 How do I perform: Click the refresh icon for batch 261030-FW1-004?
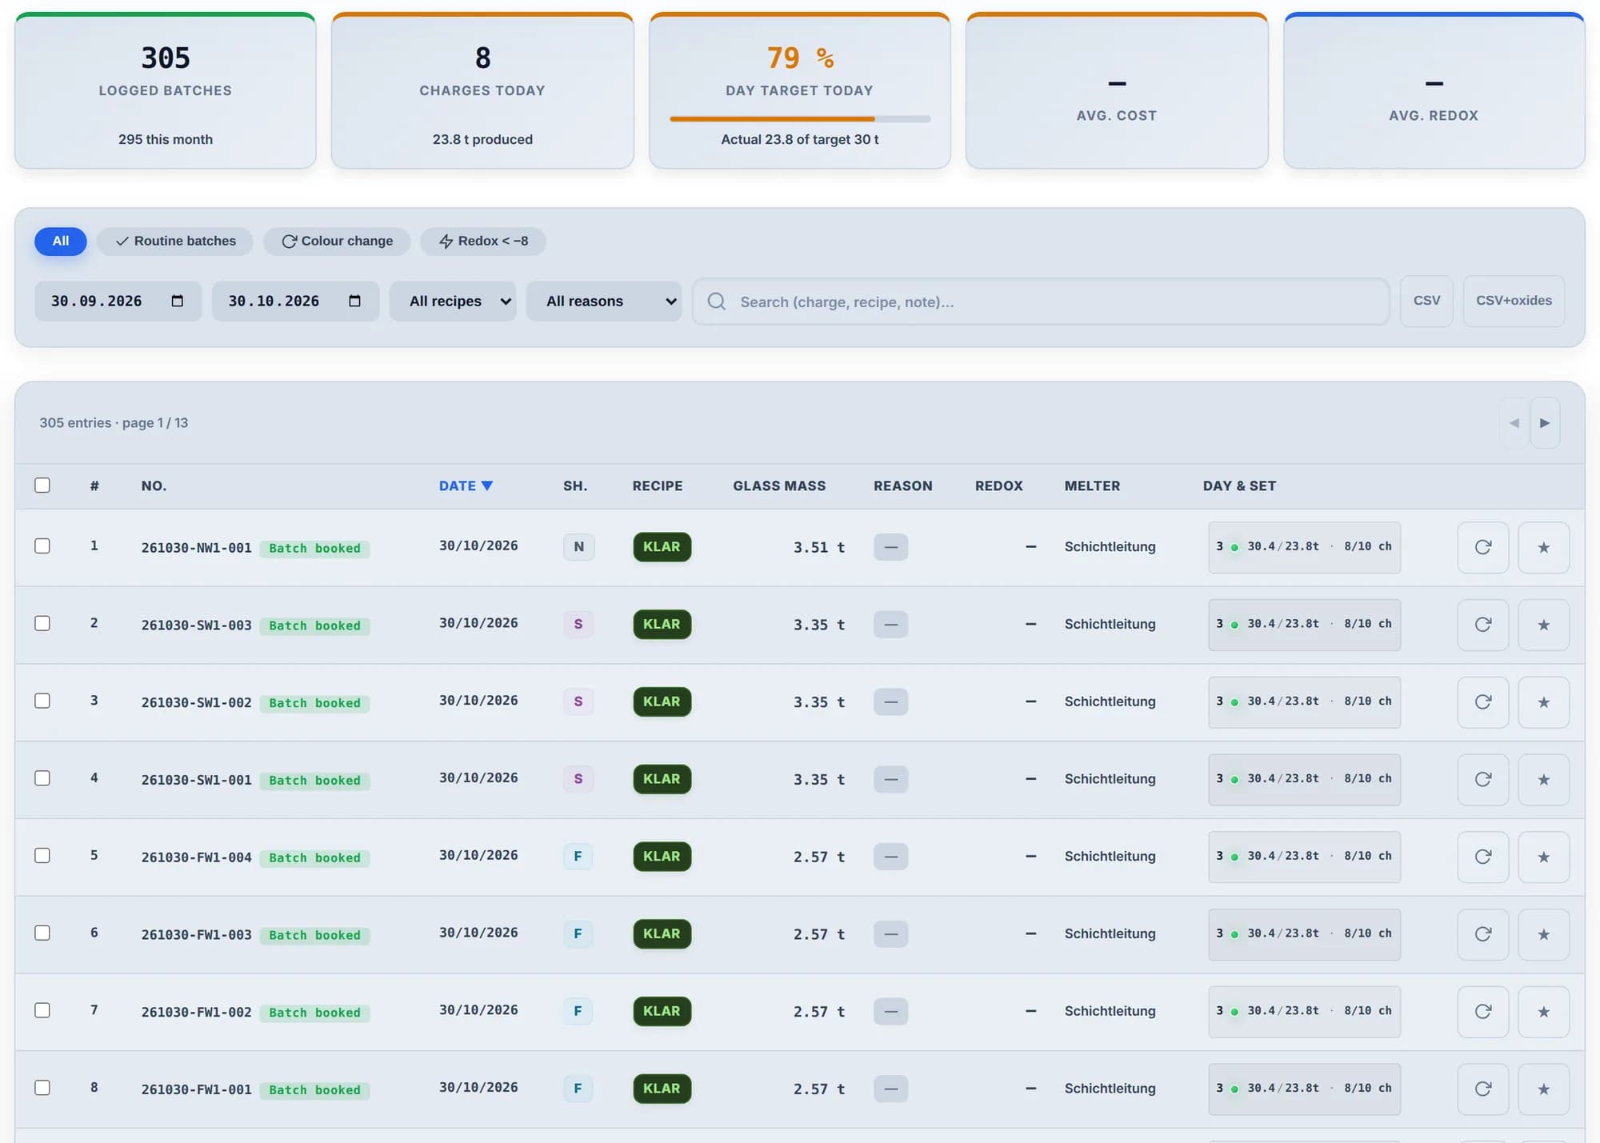pyautogui.click(x=1482, y=857)
